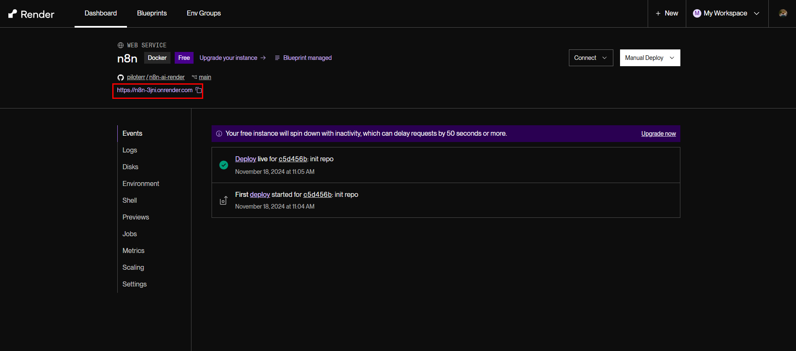This screenshot has width=796, height=351.
Task: Click the globe icon beside WEB SERVICE
Action: (x=121, y=45)
